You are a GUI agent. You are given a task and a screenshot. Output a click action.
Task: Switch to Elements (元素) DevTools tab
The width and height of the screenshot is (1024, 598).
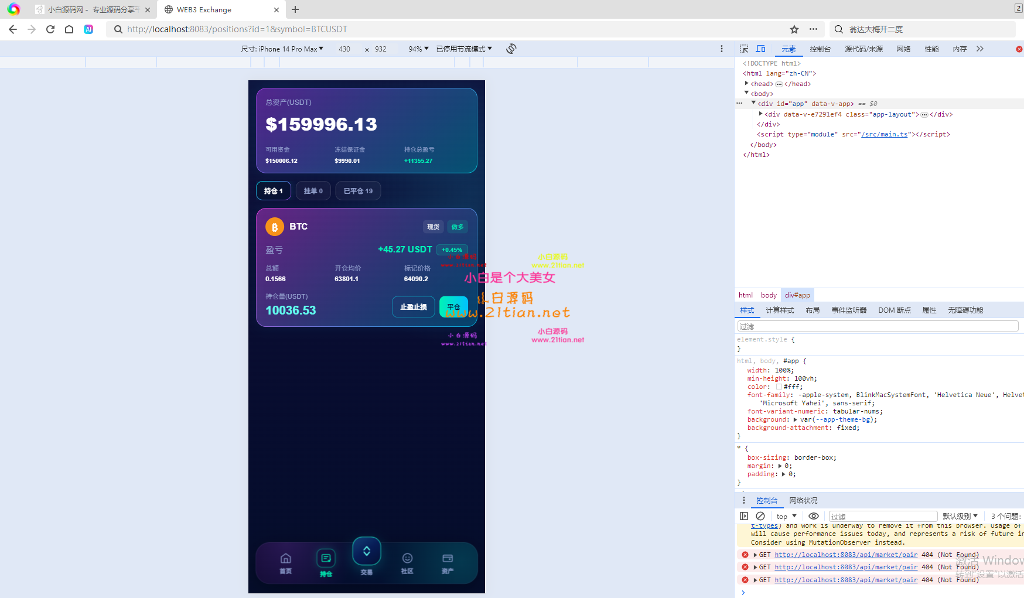click(789, 49)
